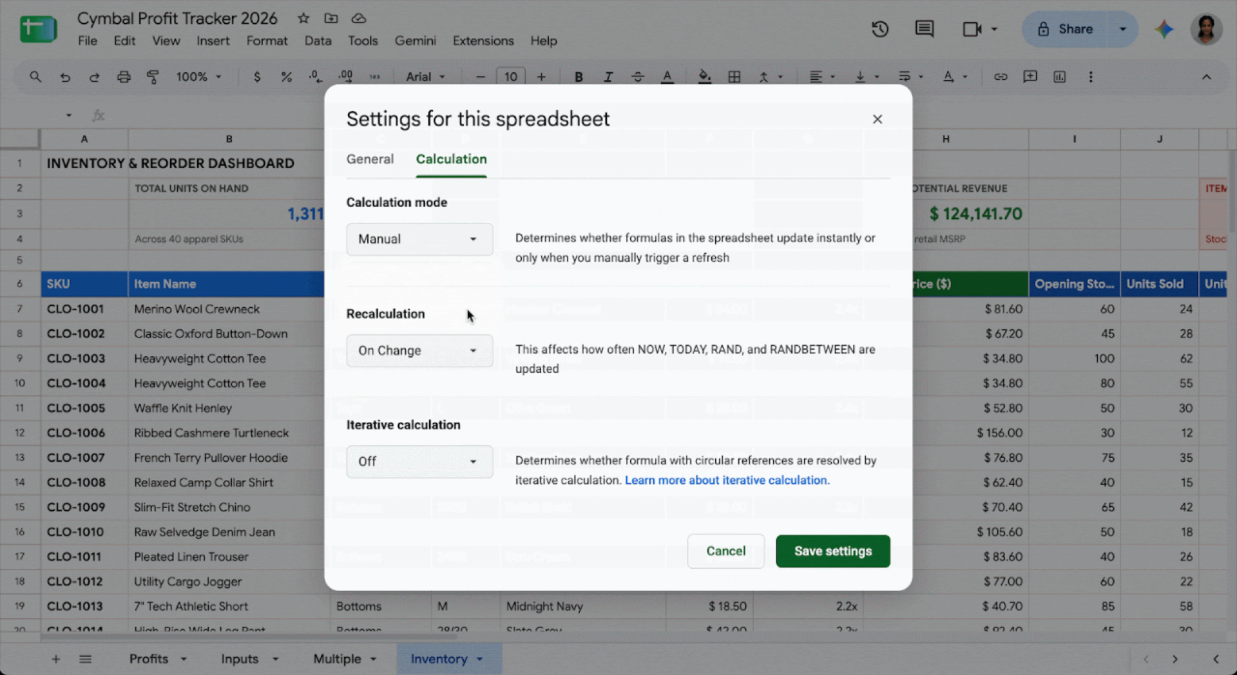1237x675 pixels.
Task: Star the Cymbal Profit Tracker document
Action: point(303,18)
